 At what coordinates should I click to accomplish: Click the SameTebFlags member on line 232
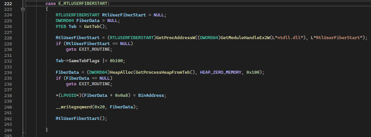coord(84,61)
